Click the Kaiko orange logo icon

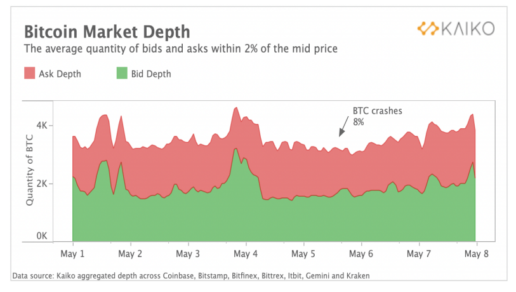pyautogui.click(x=428, y=29)
